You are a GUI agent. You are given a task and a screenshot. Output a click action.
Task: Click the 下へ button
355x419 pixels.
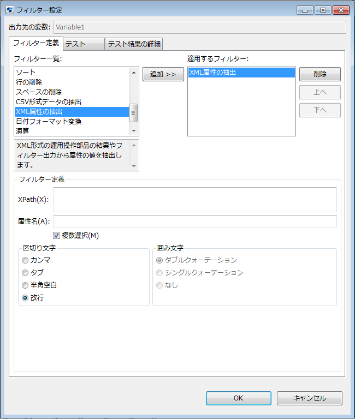point(320,110)
